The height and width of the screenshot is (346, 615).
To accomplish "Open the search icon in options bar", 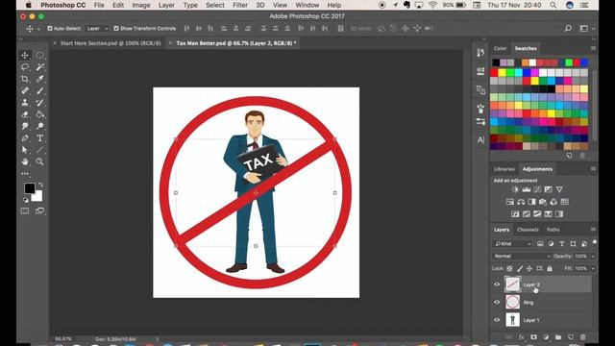I will pos(568,28).
